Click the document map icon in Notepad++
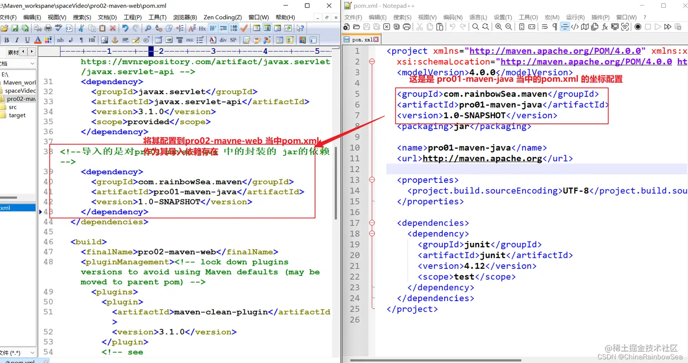Screen dimensions: 688x363 coord(585,26)
